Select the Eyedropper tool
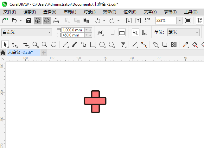 tap(186, 44)
